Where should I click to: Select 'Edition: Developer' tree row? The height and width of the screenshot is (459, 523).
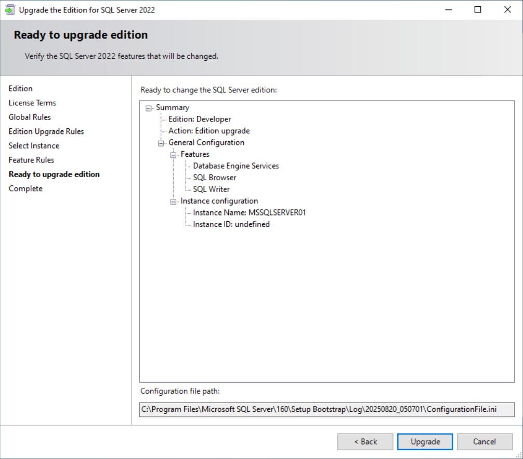pos(200,119)
